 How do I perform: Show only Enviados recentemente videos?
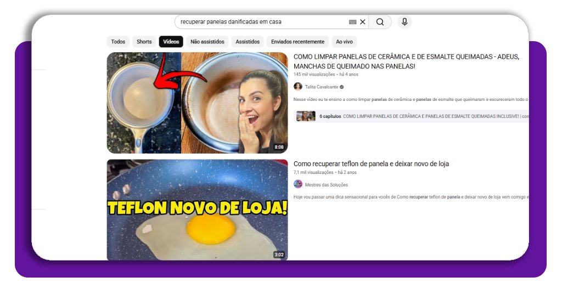299,42
